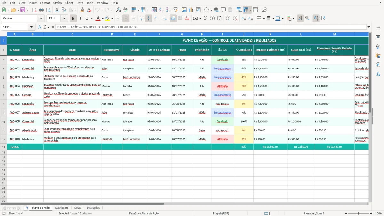
Task: Toggle vertical center alignment
Action: 148,19
